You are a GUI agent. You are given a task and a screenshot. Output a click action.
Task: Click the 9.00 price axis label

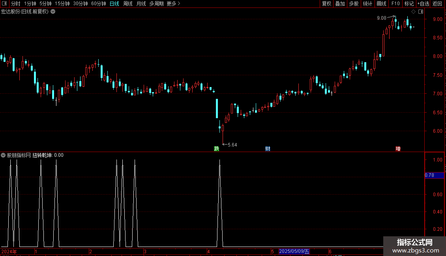pos(437,19)
